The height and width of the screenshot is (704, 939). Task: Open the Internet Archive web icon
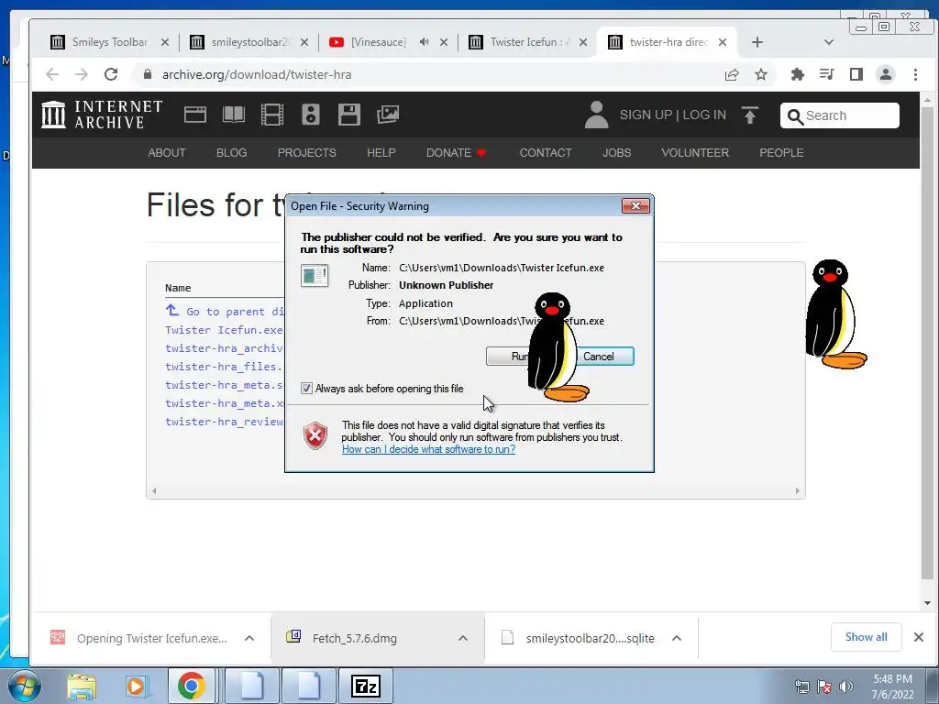point(195,115)
